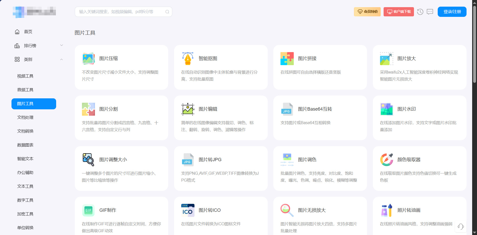This screenshot has height=235, width=477.
Task: Open 文档处理 category
Action: click(25, 118)
